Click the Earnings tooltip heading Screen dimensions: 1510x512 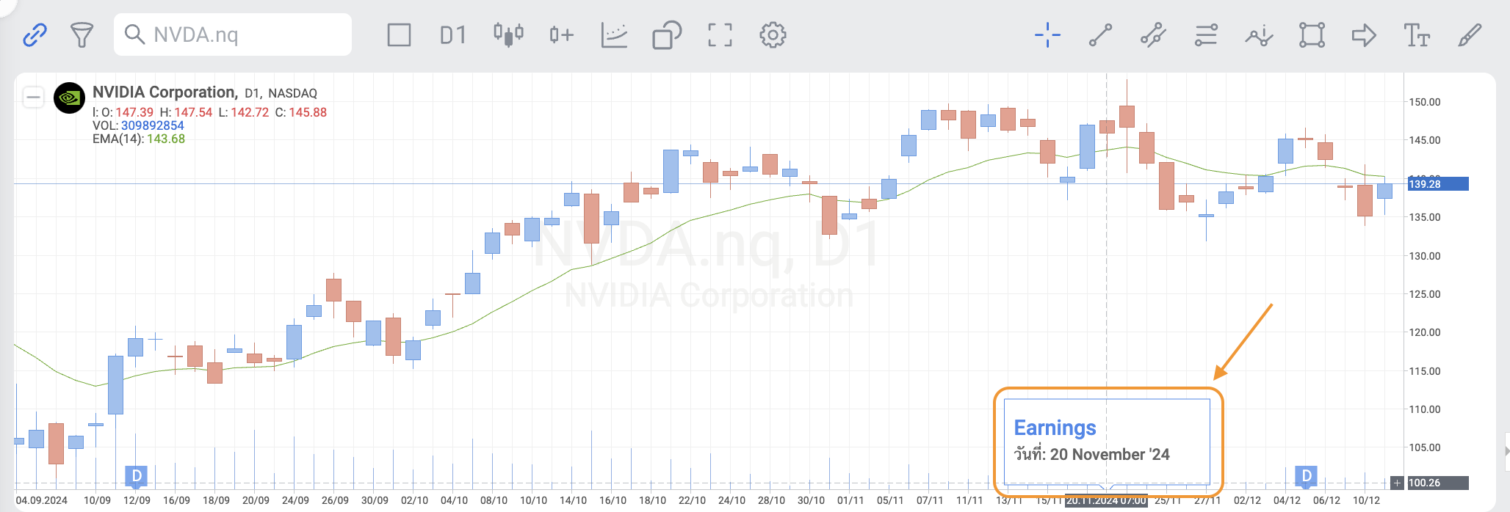point(1055,428)
